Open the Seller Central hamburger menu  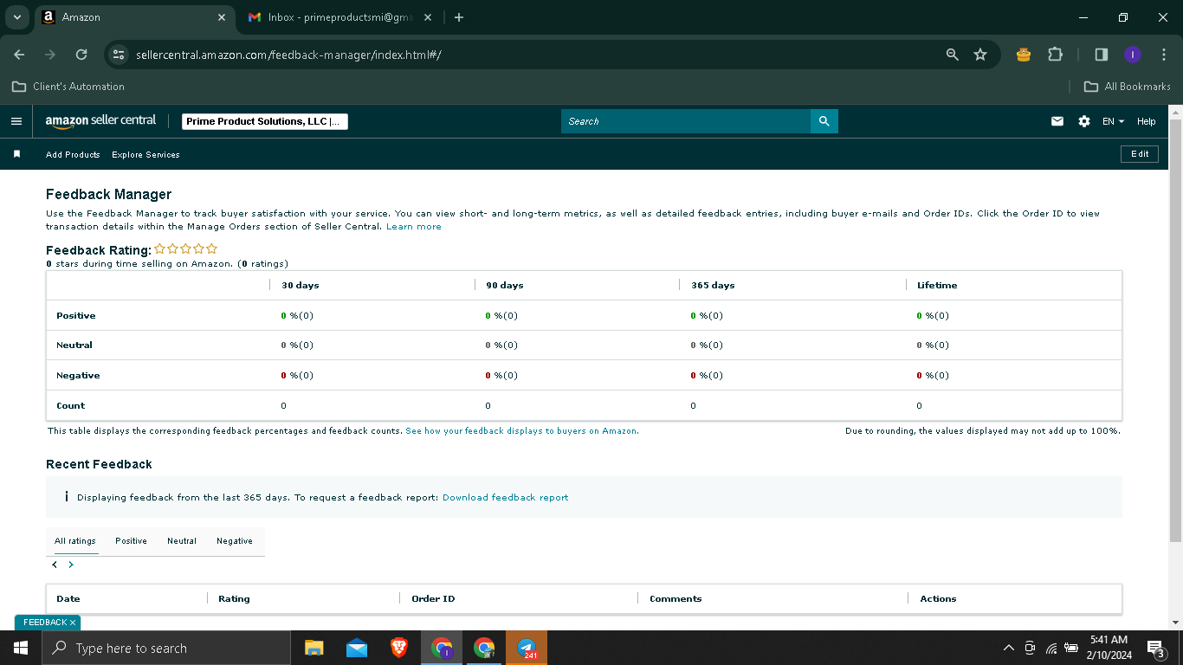(16, 121)
